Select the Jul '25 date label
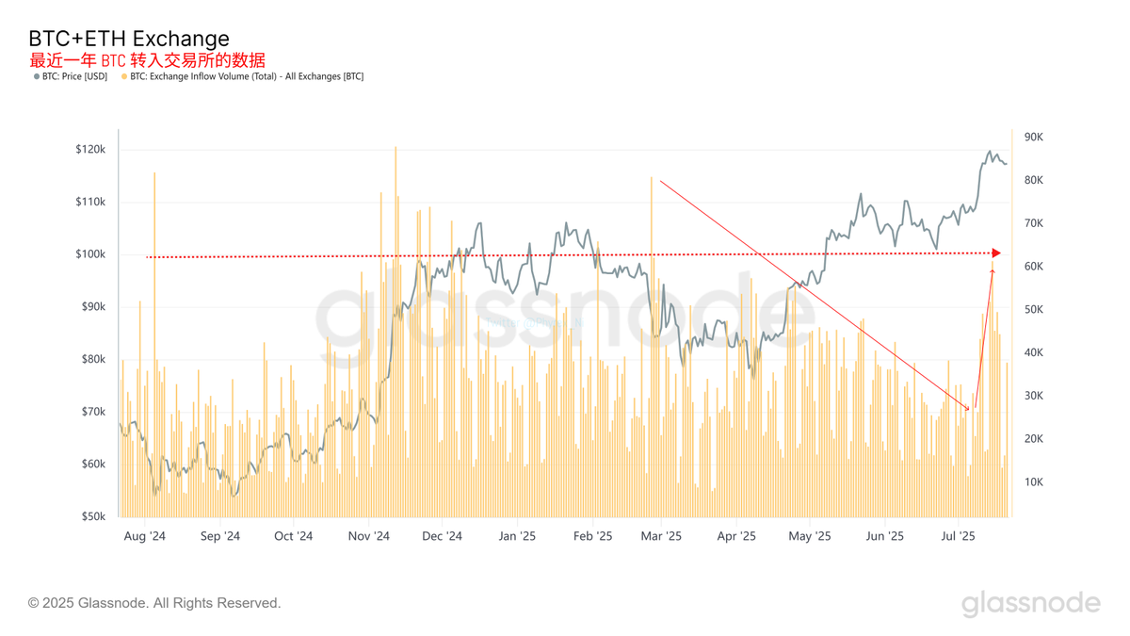Viewport: 1130px width, 636px height. pos(958,536)
